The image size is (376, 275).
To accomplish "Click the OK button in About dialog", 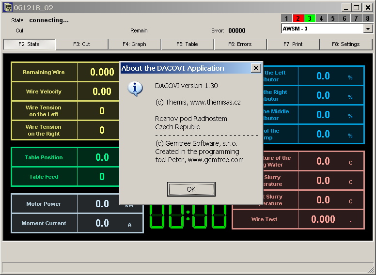I will pyautogui.click(x=191, y=189).
